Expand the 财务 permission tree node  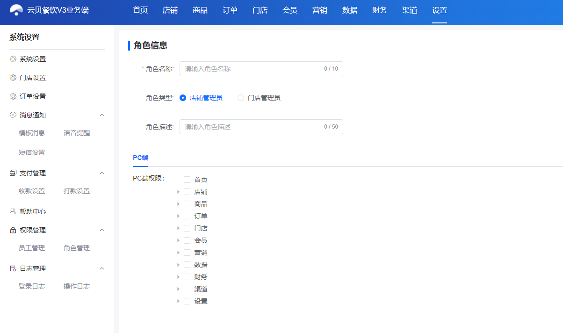click(178, 277)
